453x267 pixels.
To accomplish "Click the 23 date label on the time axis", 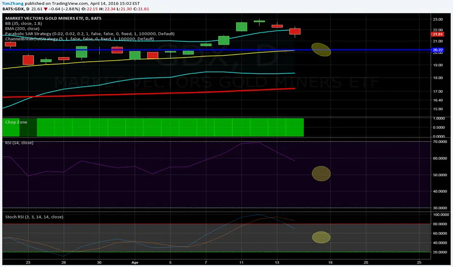I will [x=28, y=262].
